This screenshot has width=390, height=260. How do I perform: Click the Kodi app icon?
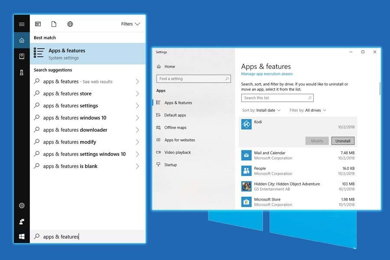pos(246,124)
